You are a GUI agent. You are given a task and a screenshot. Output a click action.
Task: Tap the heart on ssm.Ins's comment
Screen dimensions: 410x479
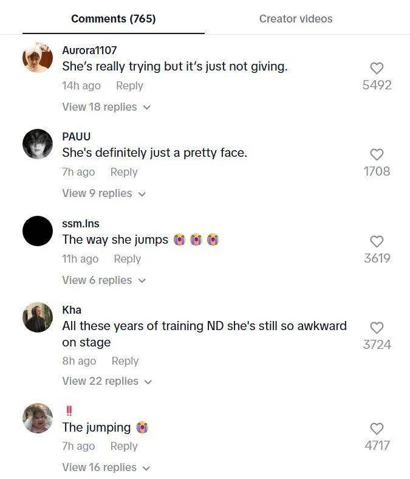(x=377, y=242)
